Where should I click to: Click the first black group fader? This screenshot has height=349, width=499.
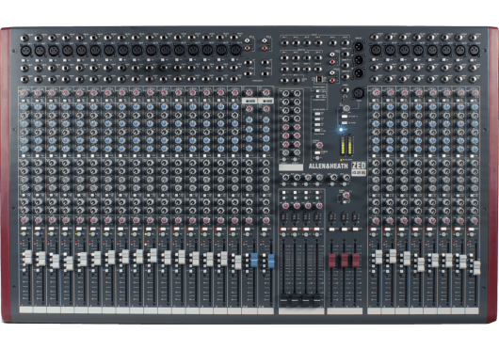tap(283, 301)
